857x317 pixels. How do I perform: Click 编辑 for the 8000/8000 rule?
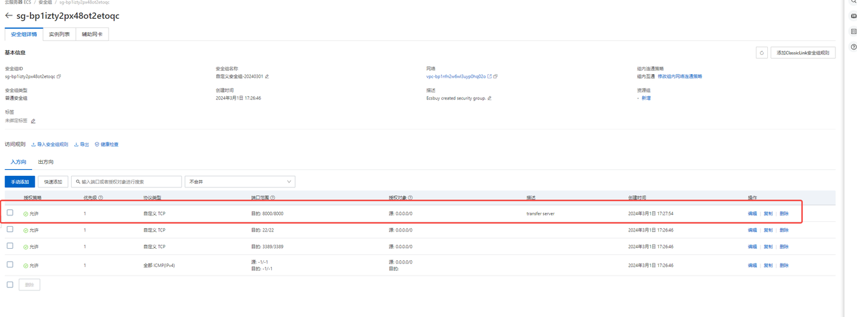point(752,213)
